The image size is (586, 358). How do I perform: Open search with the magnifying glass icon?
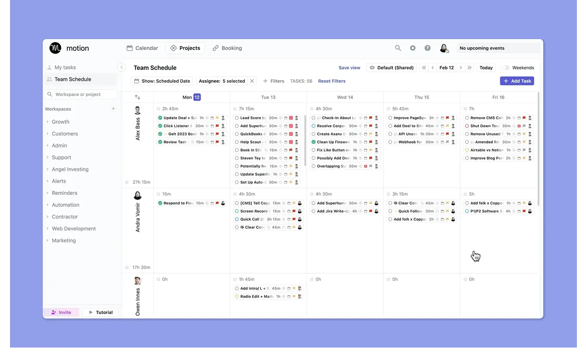(398, 48)
